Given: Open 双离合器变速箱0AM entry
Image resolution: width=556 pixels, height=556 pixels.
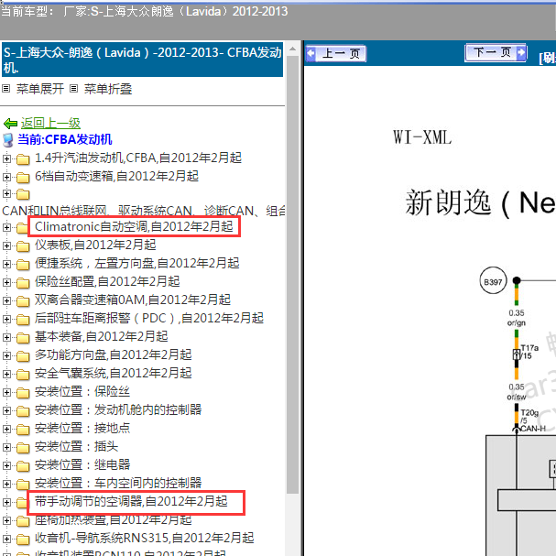Looking at the screenshot, I should point(133,300).
